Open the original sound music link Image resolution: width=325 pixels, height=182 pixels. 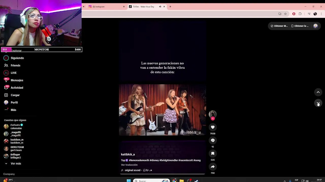point(137,170)
